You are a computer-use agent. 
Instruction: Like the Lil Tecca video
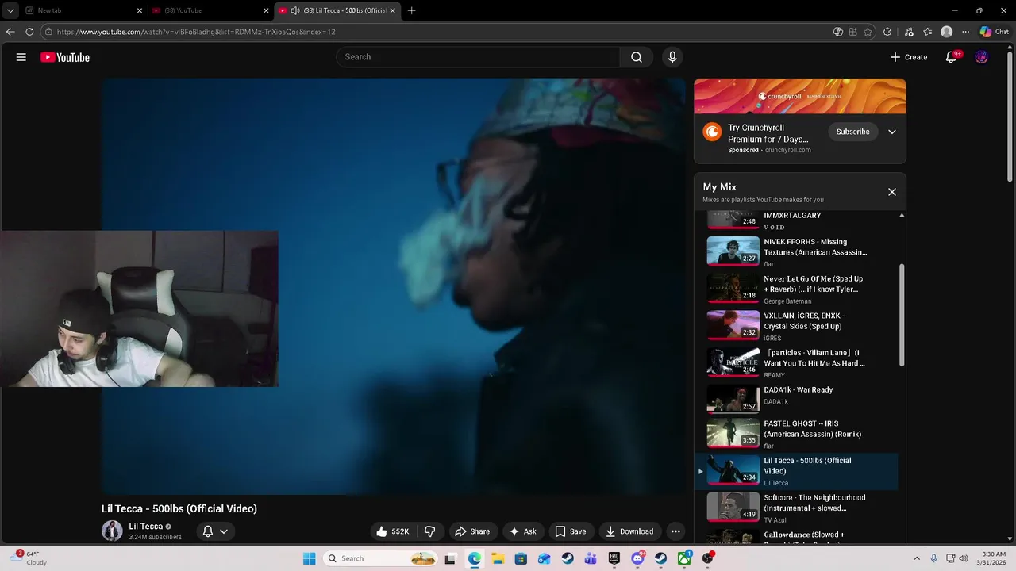click(x=394, y=531)
